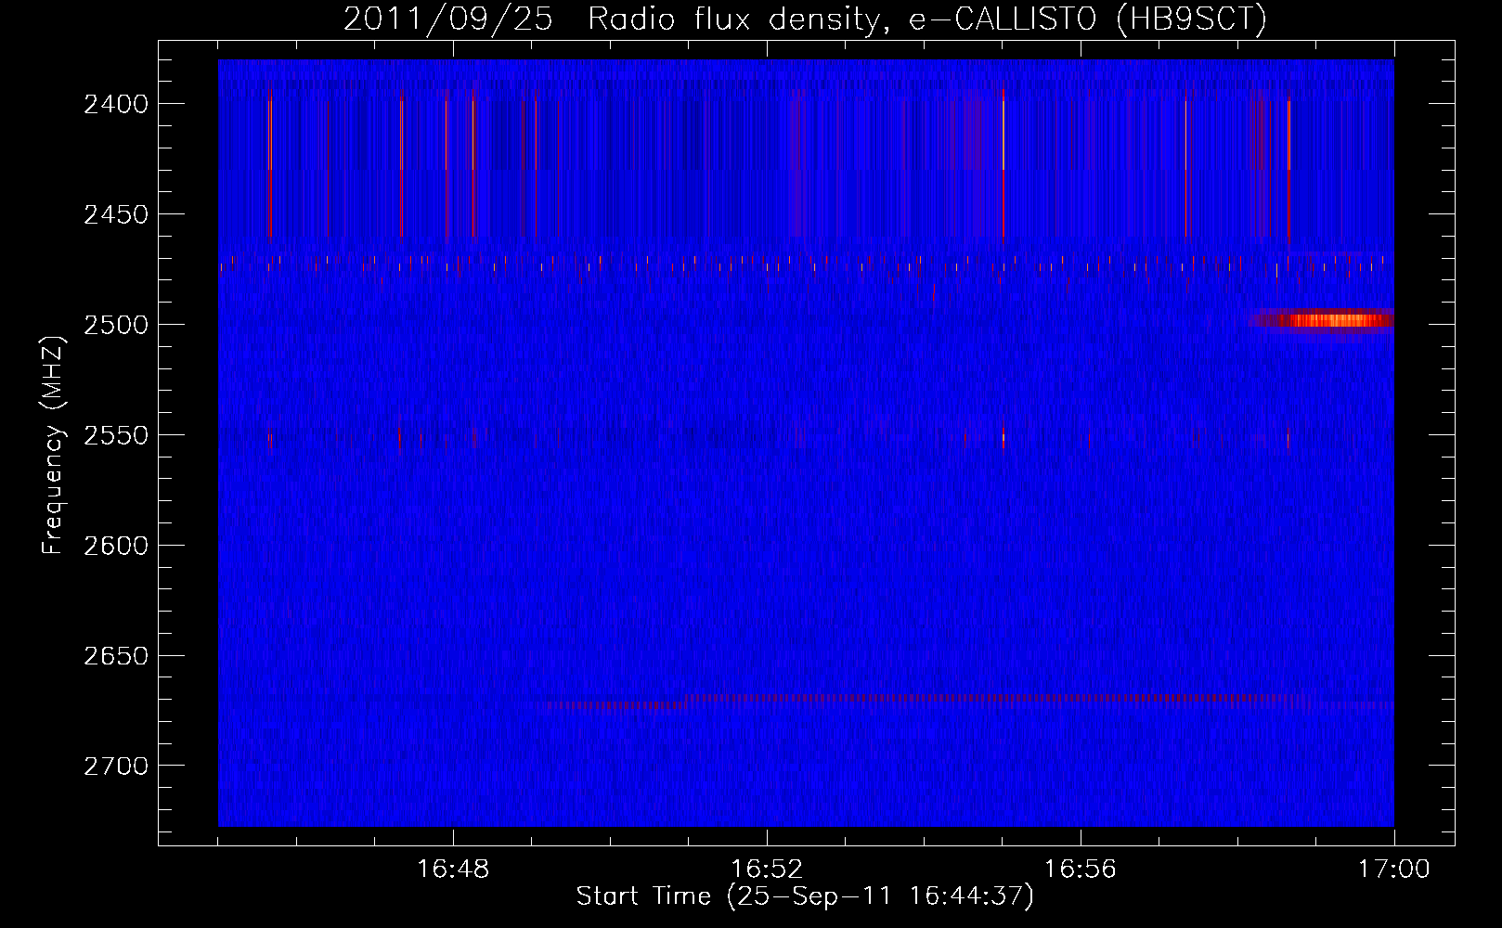This screenshot has width=1502, height=928.
Task: Click the 2650 frequency tick label
Action: tap(116, 656)
